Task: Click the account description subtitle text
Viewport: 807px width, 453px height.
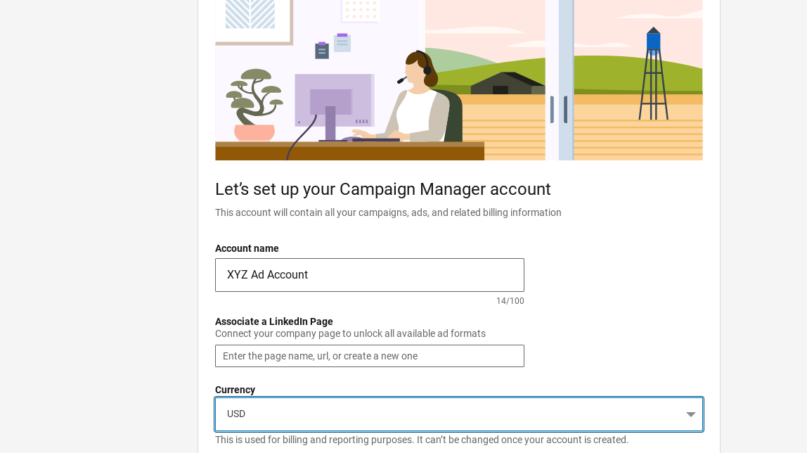Action: (388, 212)
